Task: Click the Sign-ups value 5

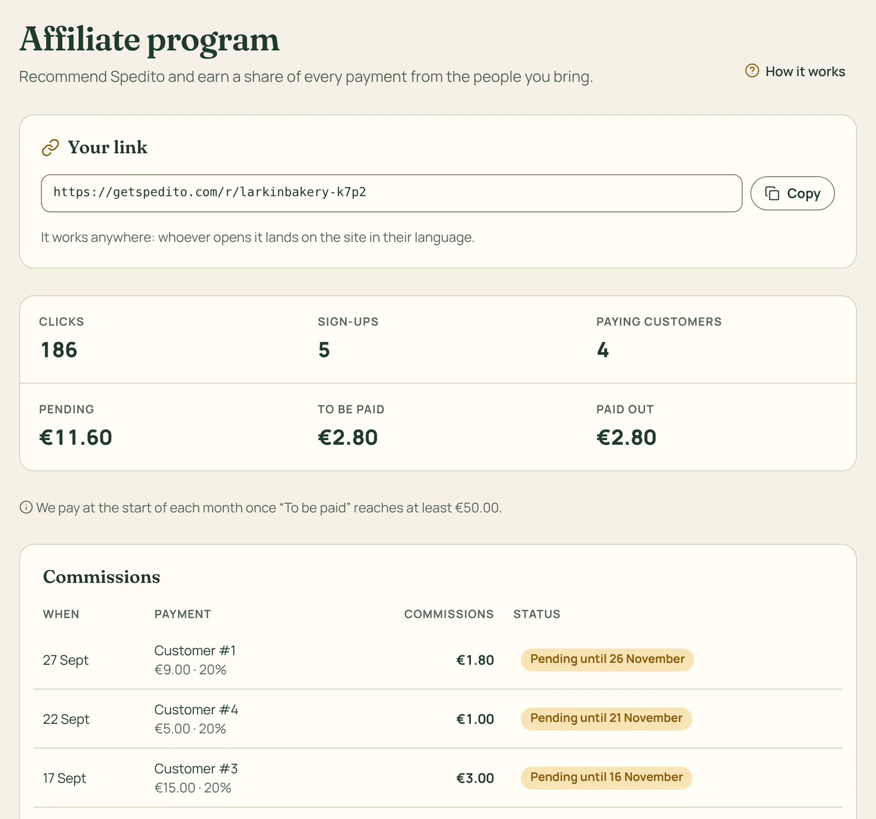Action: 324,350
